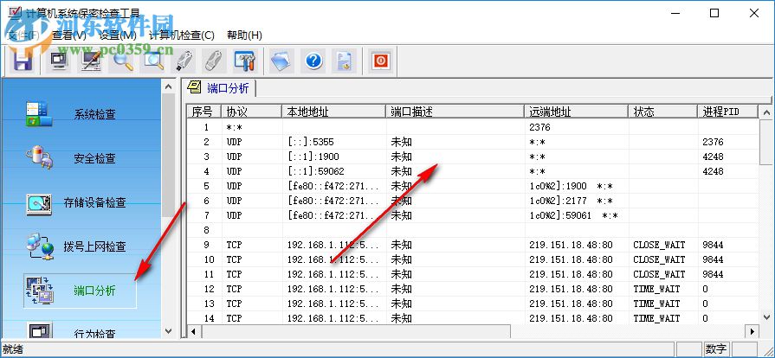
Task: Click the blue question mark help icon
Action: pos(313,61)
